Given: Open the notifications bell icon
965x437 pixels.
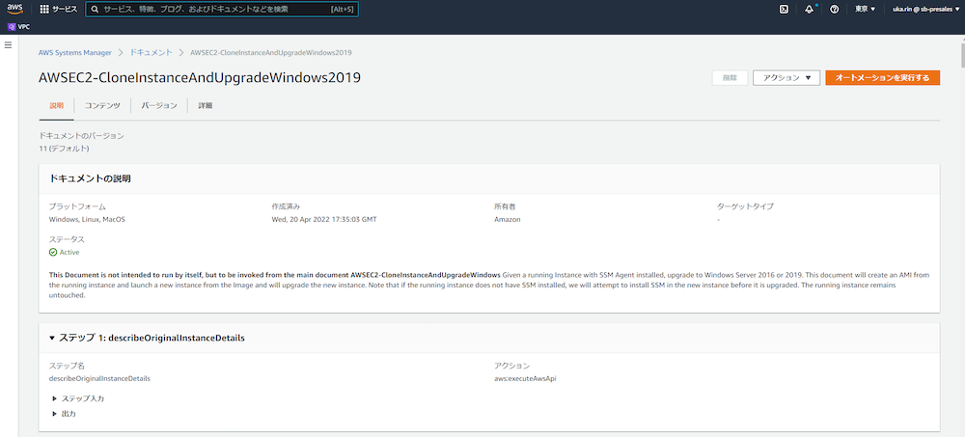Looking at the screenshot, I should tap(809, 9).
